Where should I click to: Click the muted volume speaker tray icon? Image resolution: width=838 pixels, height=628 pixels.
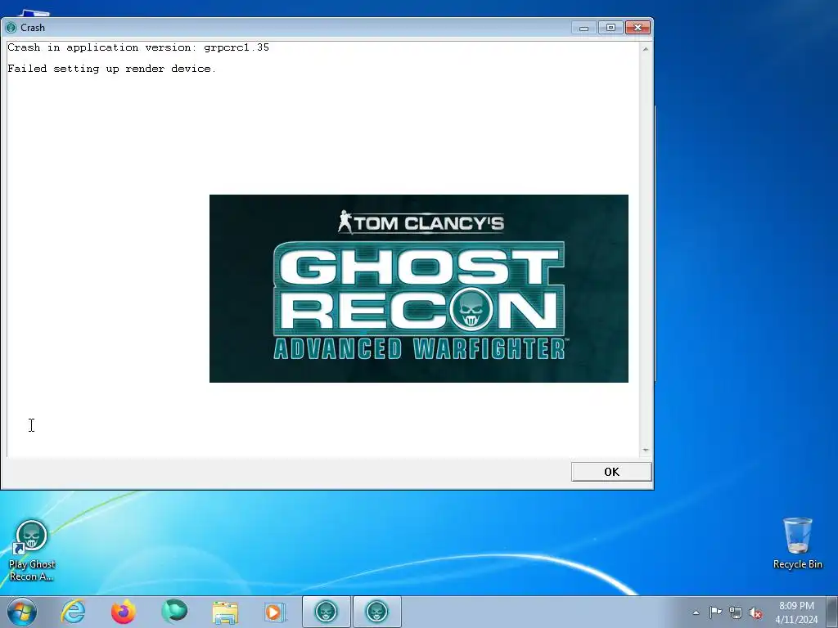[755, 612]
